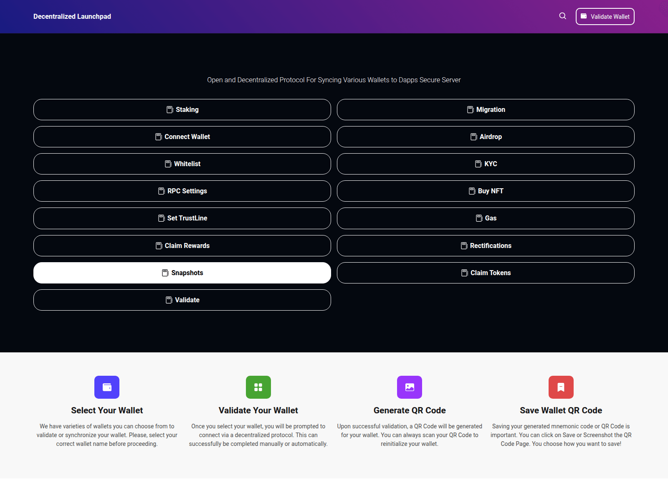Image resolution: width=668 pixels, height=501 pixels.
Task: Click the purple image icon above Generate QR Code
Action: [x=410, y=387]
